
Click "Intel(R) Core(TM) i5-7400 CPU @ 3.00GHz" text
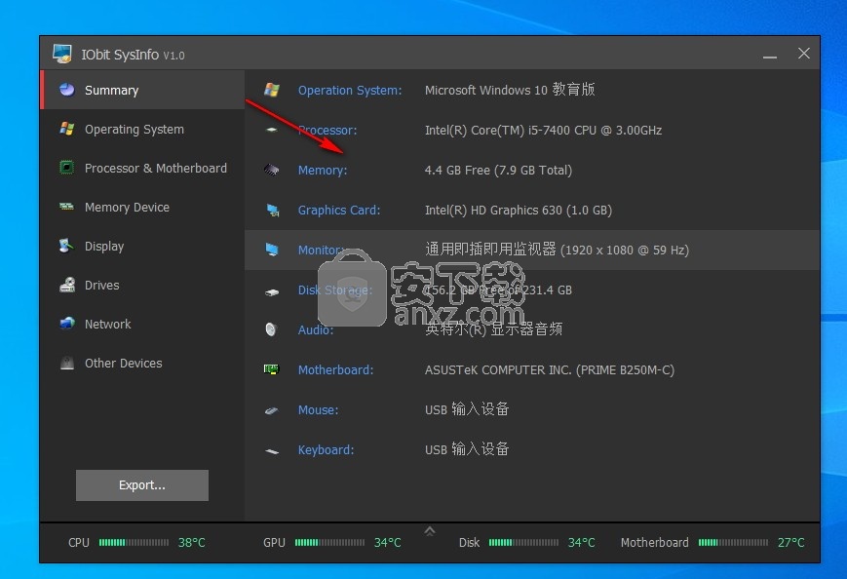(544, 131)
